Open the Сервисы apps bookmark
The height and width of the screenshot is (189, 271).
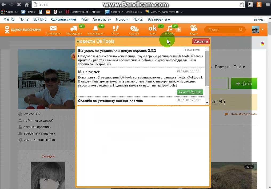point(10,12)
